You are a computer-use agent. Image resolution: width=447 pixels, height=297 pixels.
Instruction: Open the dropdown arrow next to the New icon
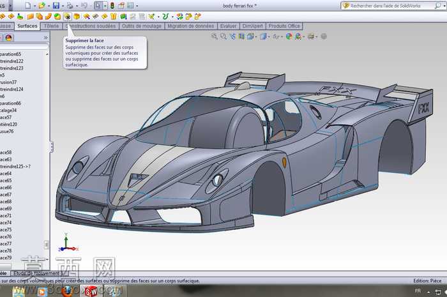(34, 5)
